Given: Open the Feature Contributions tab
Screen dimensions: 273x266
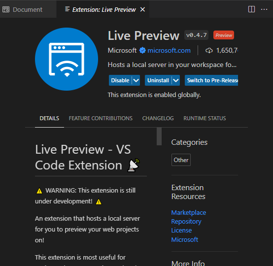Looking at the screenshot, I should click(101, 118).
